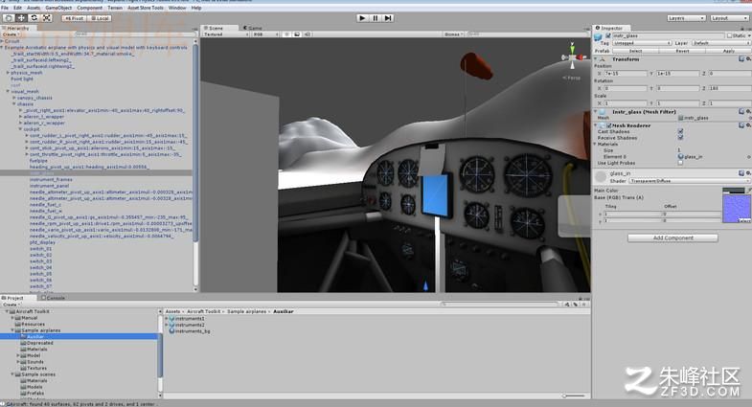Select the Rotate transform tool
Screen dimensions: 752x407
tap(34, 18)
